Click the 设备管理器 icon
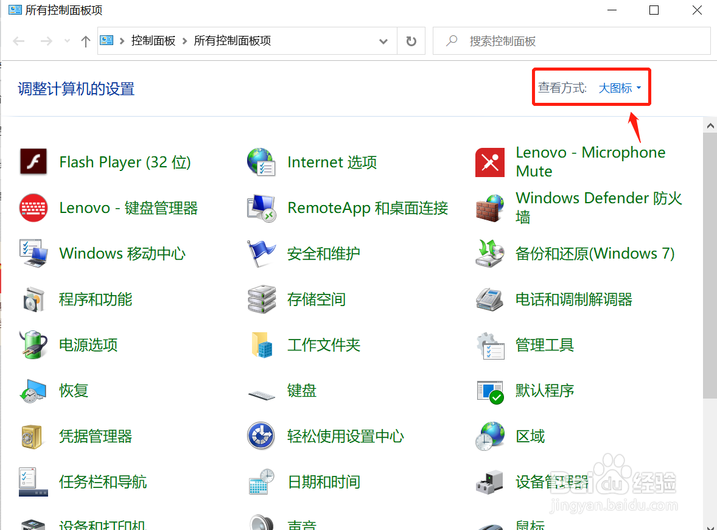 [490, 483]
